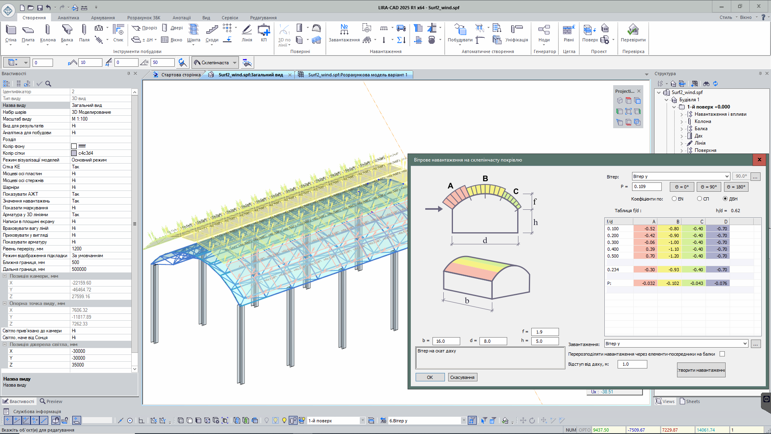Select the EN coefficients radio option
This screenshot has height=434, width=771.
click(674, 199)
